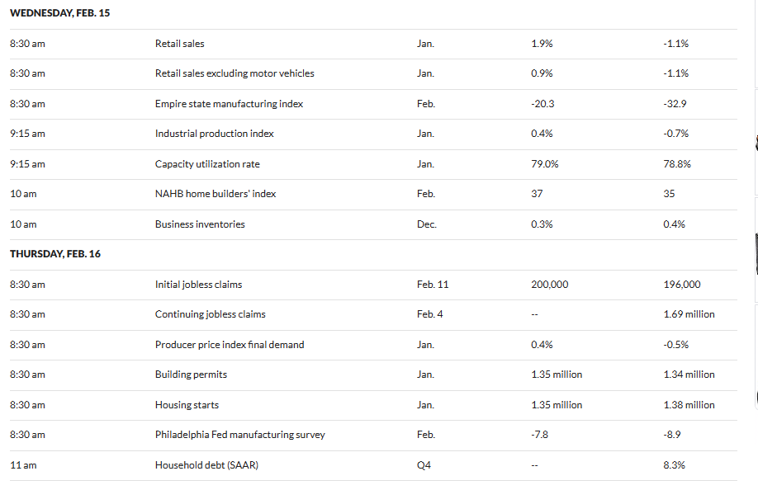Viewport: 758px width, 490px height.
Task: Select the Q4 period for Household debt
Action: point(424,465)
